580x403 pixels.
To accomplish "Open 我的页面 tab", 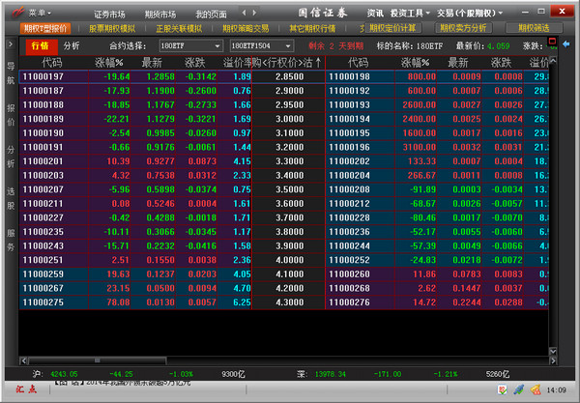I will (211, 14).
